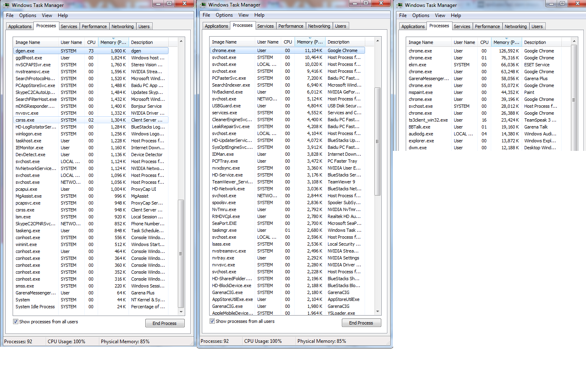This screenshot has width=586, height=366.
Task: Select dwm.exe process row
Action: (x=484, y=148)
